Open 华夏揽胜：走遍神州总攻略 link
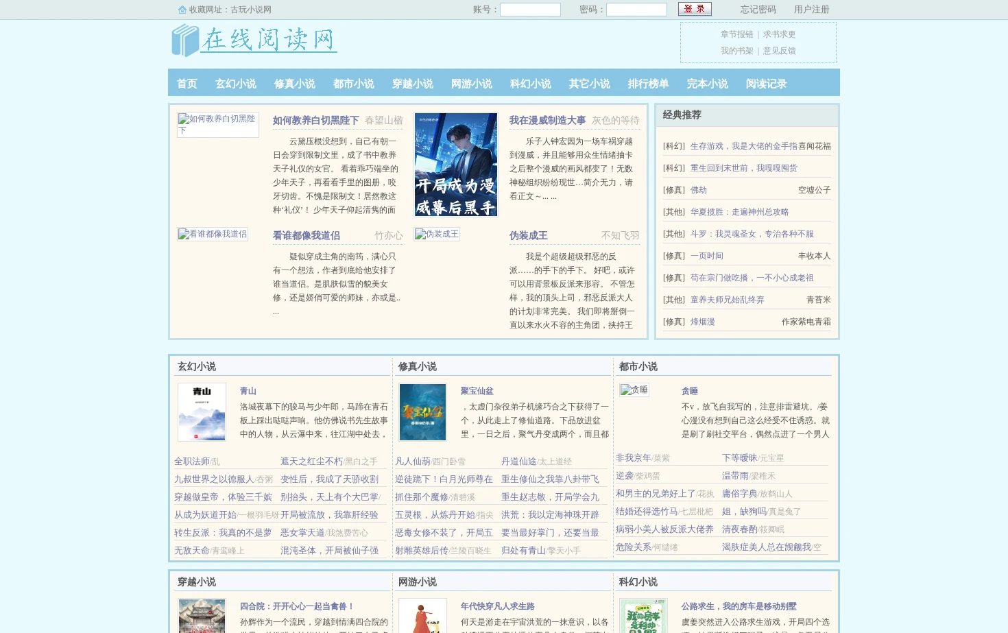 (740, 212)
